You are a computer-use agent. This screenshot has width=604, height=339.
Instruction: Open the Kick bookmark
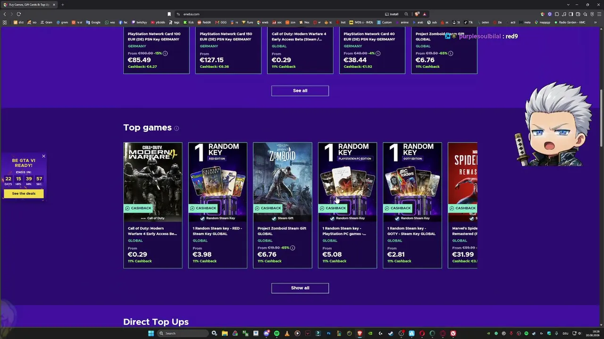(189, 22)
